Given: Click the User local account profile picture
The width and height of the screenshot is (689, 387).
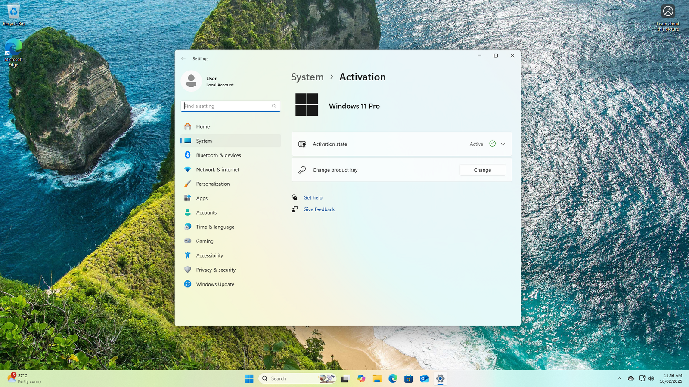Looking at the screenshot, I should (x=191, y=81).
